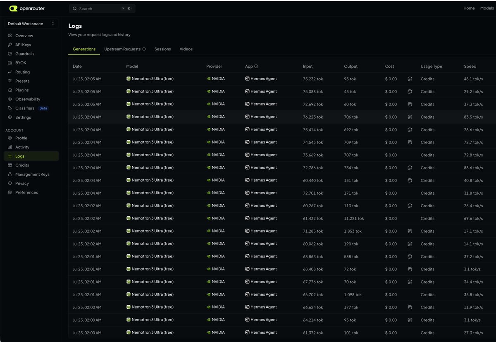Viewport: 496px width, 342px height.
Task: Click the Settings gear icon
Action: point(10,117)
